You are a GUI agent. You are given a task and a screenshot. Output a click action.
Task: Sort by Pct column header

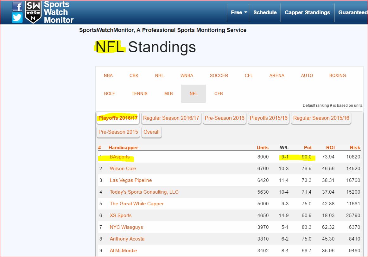pyautogui.click(x=308, y=148)
